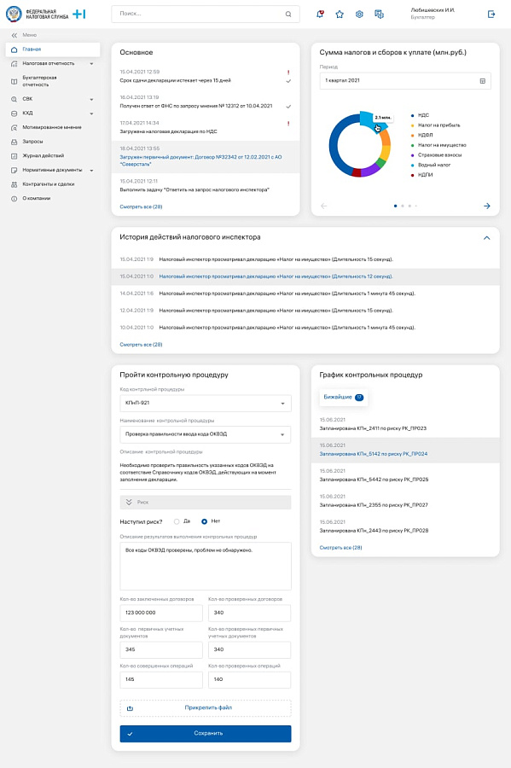511x768 pixels.
Task: Go to next chart with right arrow
Action: point(487,206)
